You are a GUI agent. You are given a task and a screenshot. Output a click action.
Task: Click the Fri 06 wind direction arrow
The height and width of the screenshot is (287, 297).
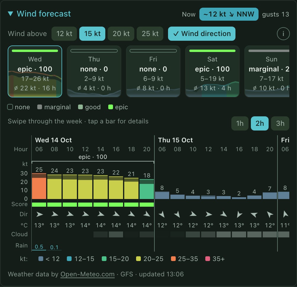285,214
